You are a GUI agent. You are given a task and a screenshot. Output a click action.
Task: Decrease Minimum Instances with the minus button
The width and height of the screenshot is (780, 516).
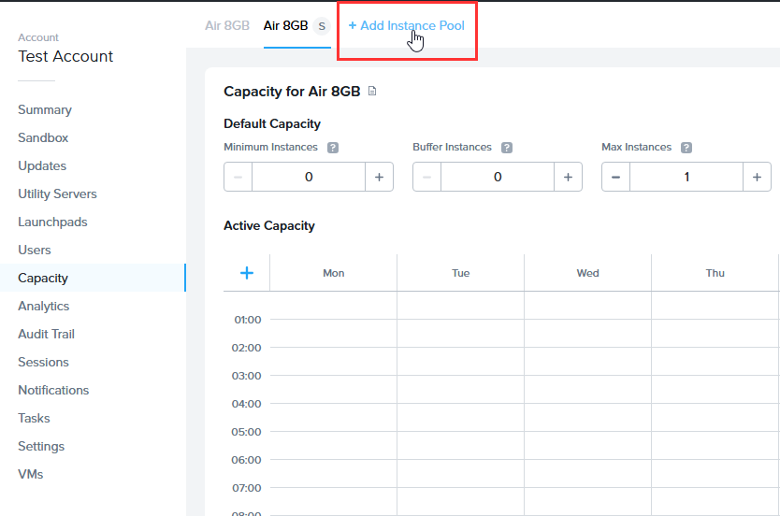pos(238,177)
